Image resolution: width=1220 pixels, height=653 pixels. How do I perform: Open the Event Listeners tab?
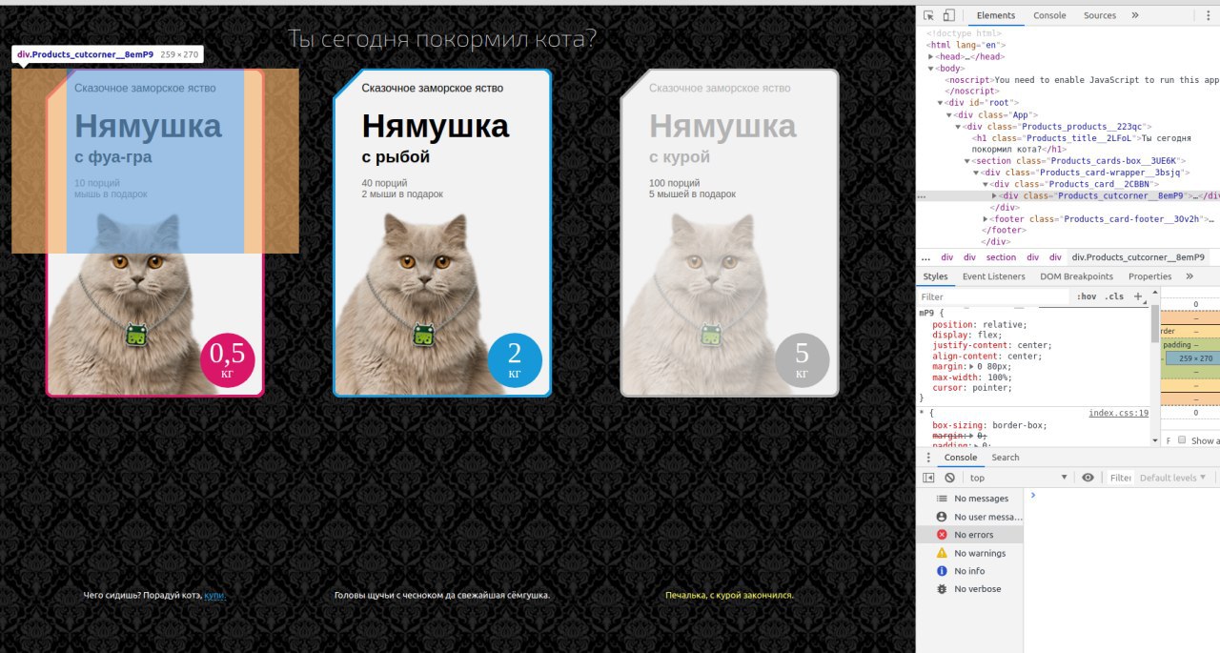tap(994, 276)
